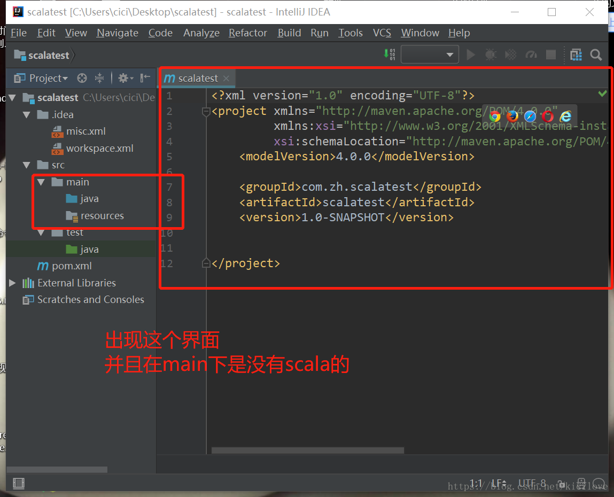
Task: Open the Navigate menu
Action: point(118,33)
